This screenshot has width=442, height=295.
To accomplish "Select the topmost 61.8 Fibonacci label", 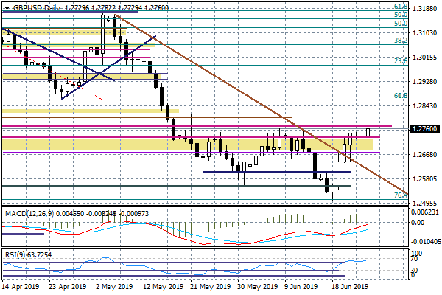I will point(401,7).
